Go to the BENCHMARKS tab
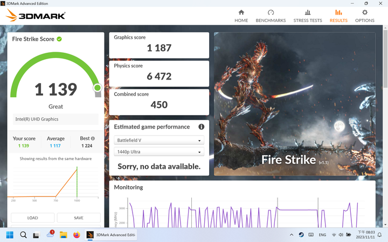The image size is (388, 242). (x=271, y=16)
